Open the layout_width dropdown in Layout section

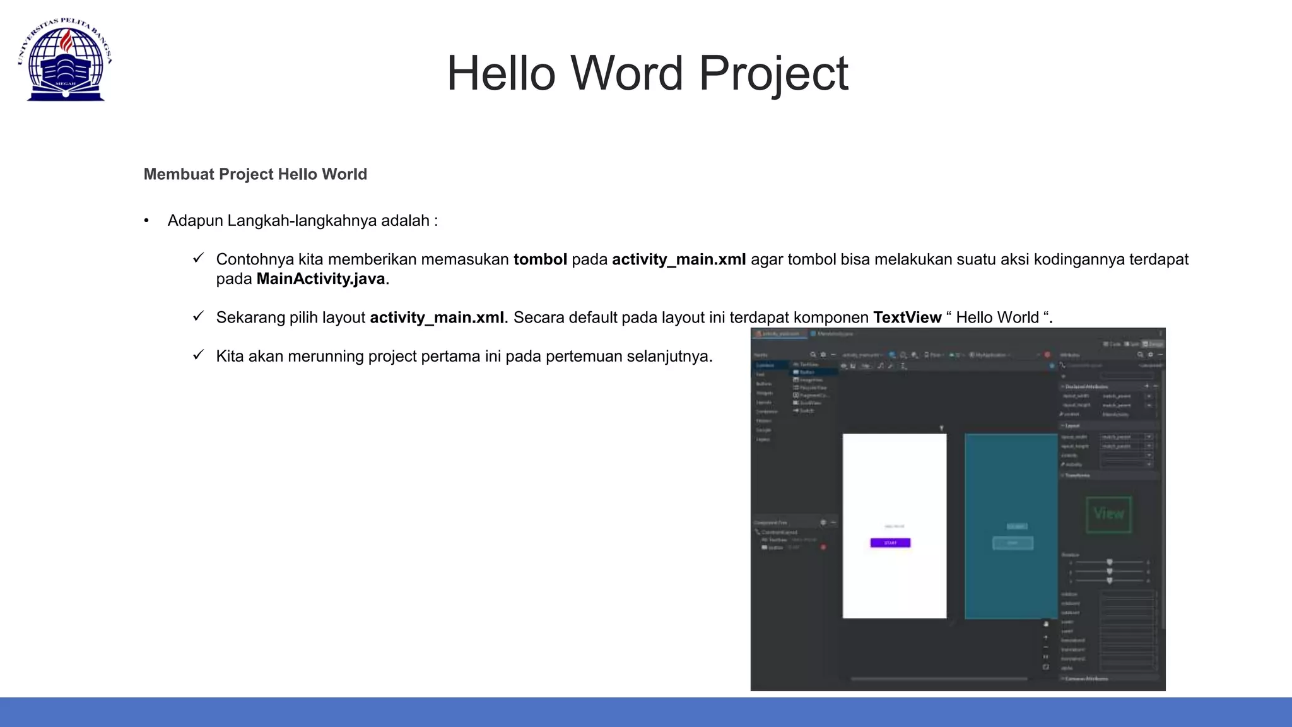click(x=1149, y=437)
